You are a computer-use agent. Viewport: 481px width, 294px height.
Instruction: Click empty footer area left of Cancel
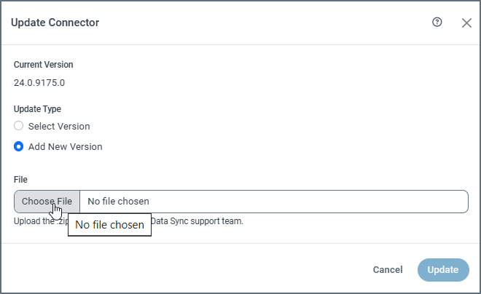[x=182, y=269]
